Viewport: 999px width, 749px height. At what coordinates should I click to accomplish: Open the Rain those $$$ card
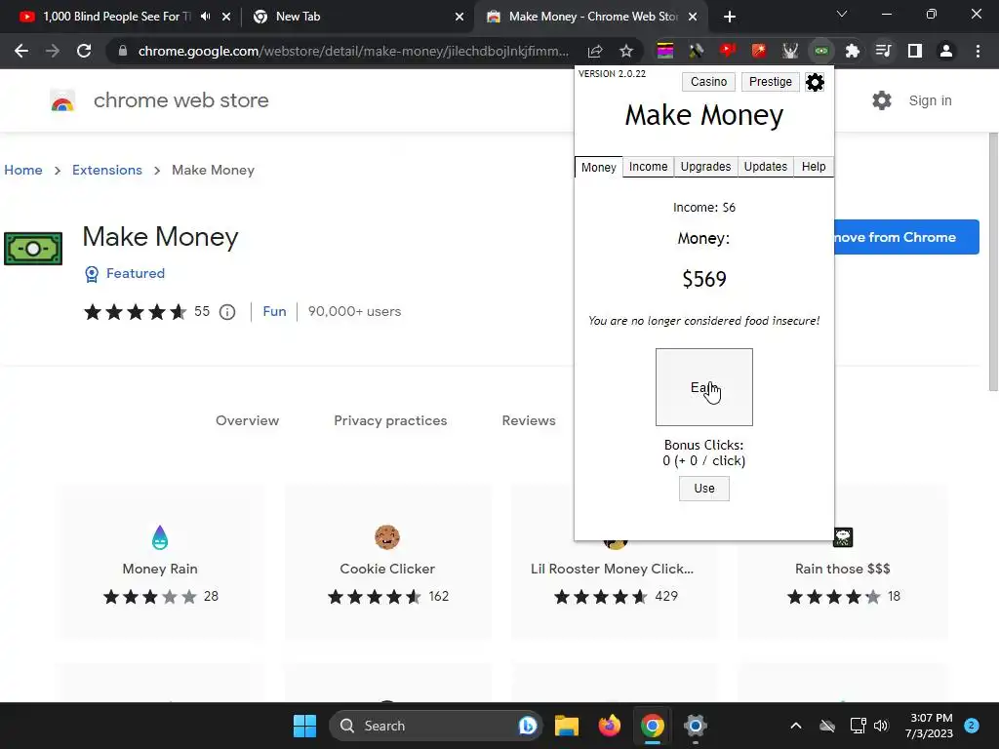pos(842,563)
